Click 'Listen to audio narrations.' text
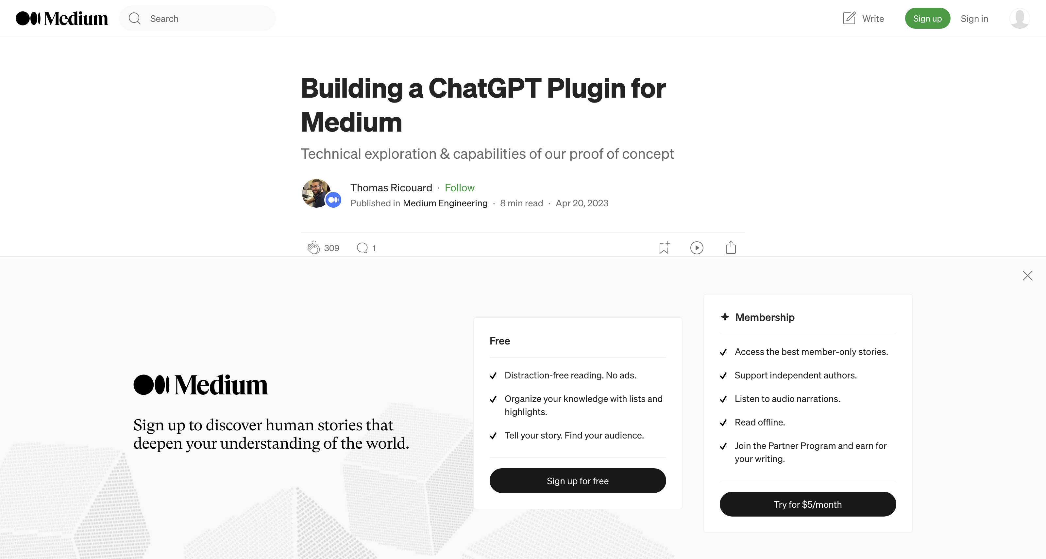 787,399
